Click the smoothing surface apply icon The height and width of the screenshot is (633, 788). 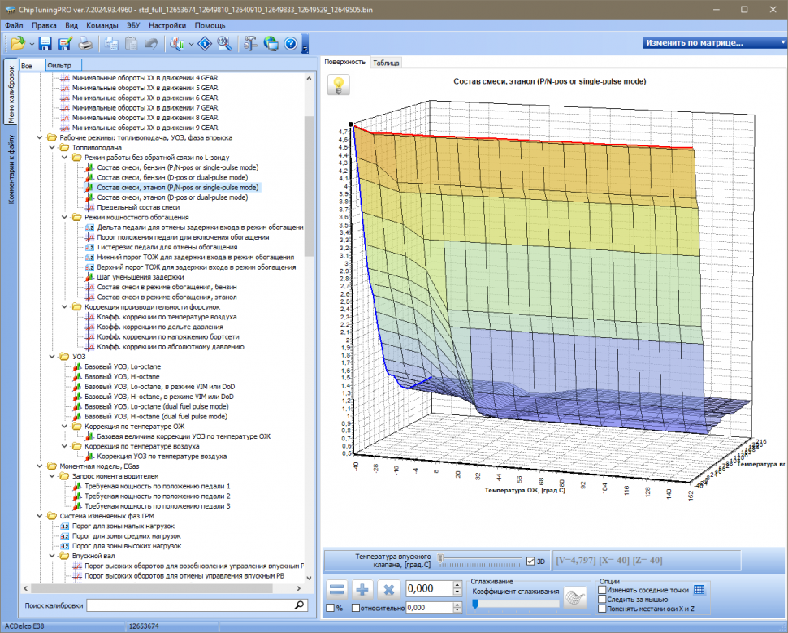pos(576,598)
